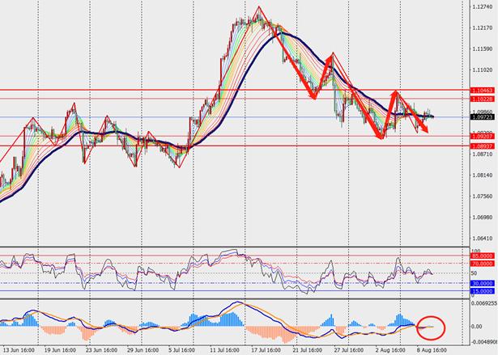498x355 pixels.
Task: Click the current price tag 1.09723
Action: 481,117
